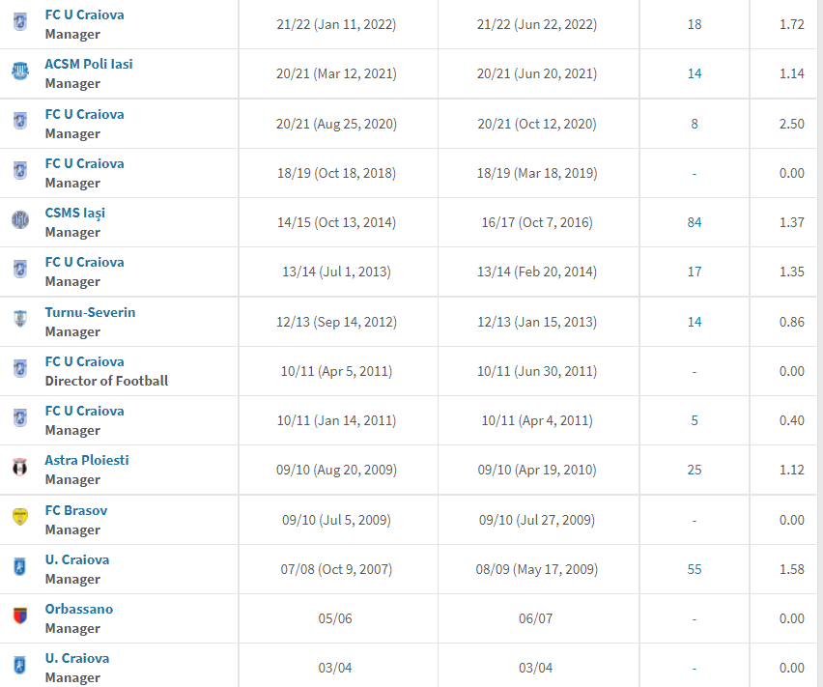Click the U. Craiova crest in 03/04 row
This screenshot has width=823, height=687.
(x=20, y=666)
